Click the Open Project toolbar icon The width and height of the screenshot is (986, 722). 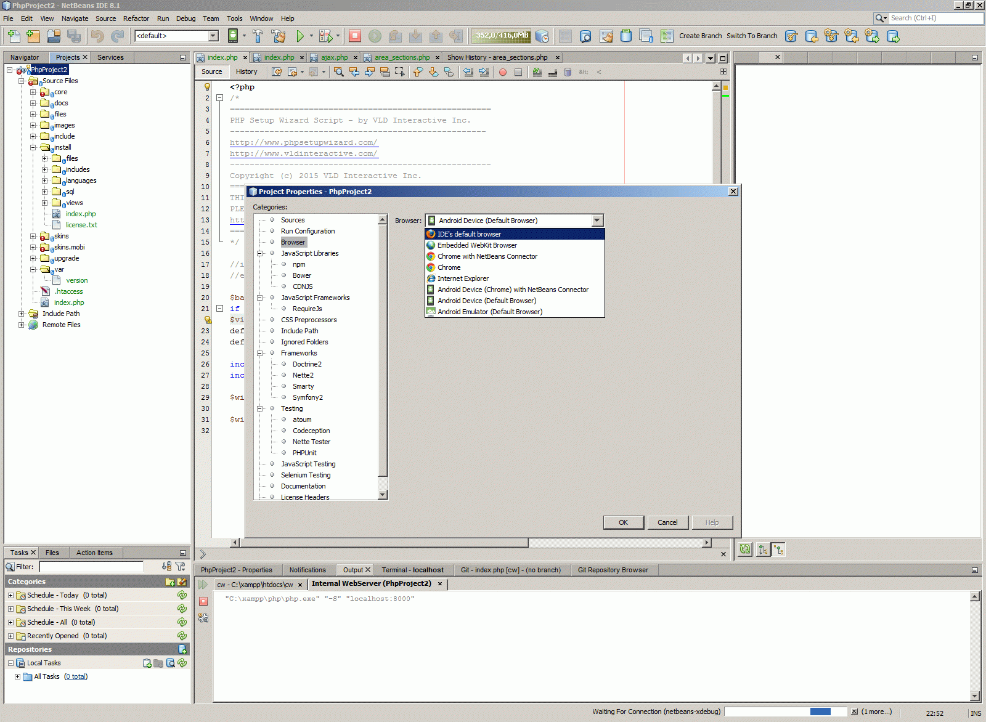click(x=54, y=36)
